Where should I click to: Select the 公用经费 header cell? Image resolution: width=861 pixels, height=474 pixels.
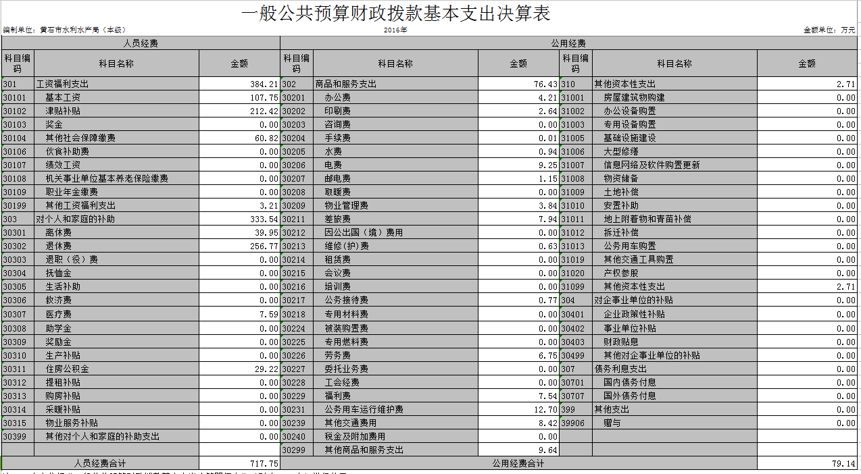(568, 43)
